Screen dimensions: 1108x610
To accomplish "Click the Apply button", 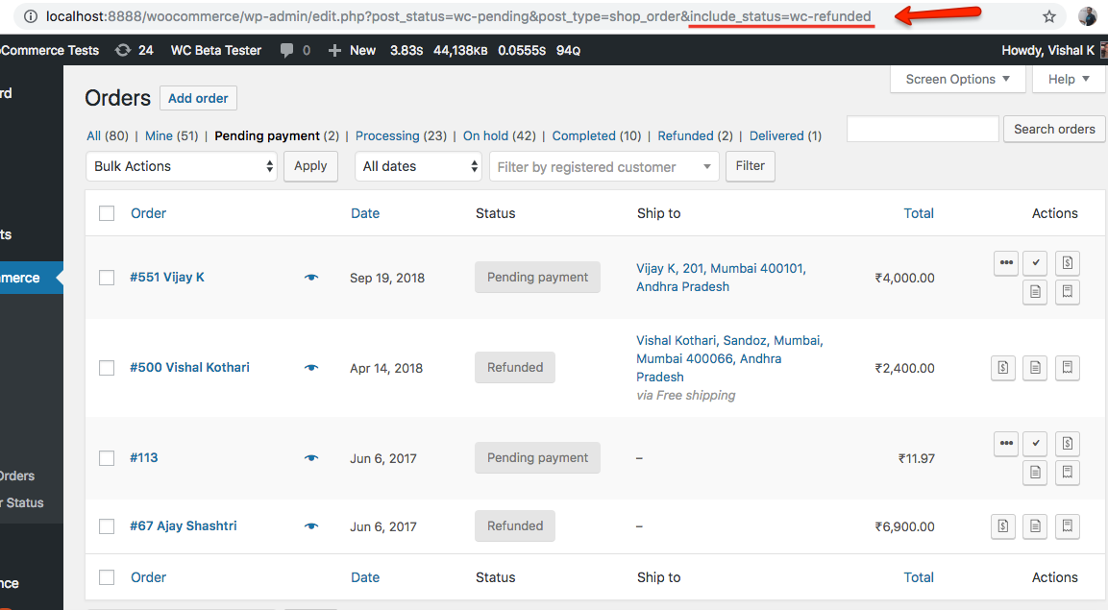I will click(x=310, y=166).
